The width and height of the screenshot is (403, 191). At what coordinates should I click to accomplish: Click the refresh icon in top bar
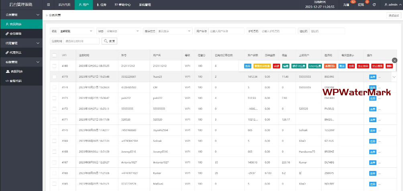pyautogui.click(x=374, y=5)
